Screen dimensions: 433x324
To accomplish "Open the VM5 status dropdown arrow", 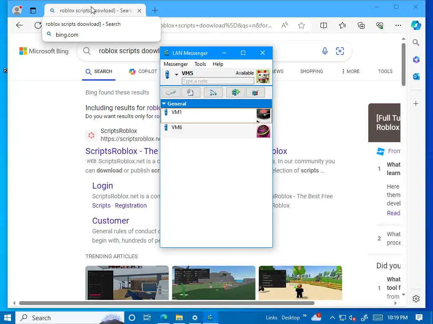I will tap(176, 74).
